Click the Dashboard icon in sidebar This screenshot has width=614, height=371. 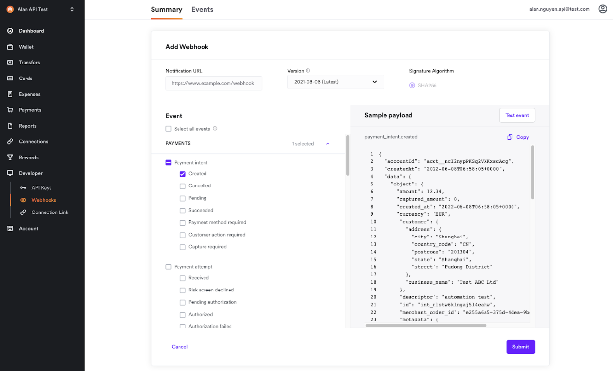pos(10,31)
